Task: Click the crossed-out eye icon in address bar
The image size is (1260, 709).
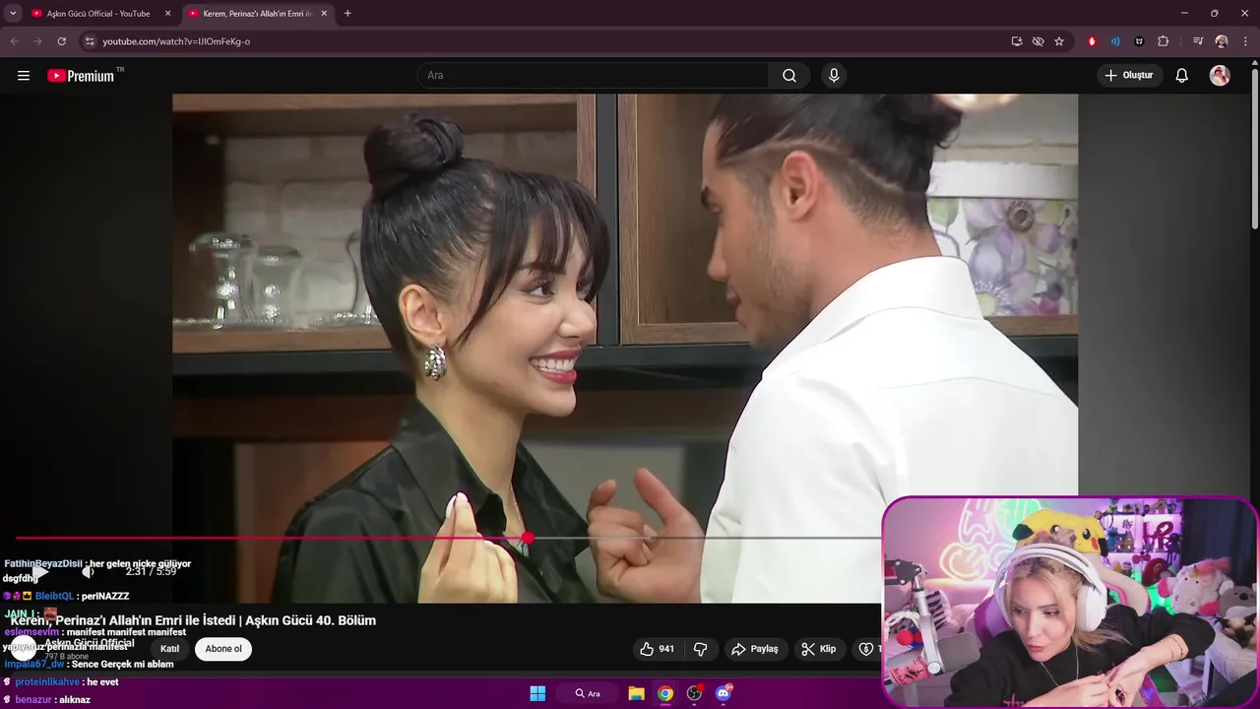Action: click(1038, 41)
